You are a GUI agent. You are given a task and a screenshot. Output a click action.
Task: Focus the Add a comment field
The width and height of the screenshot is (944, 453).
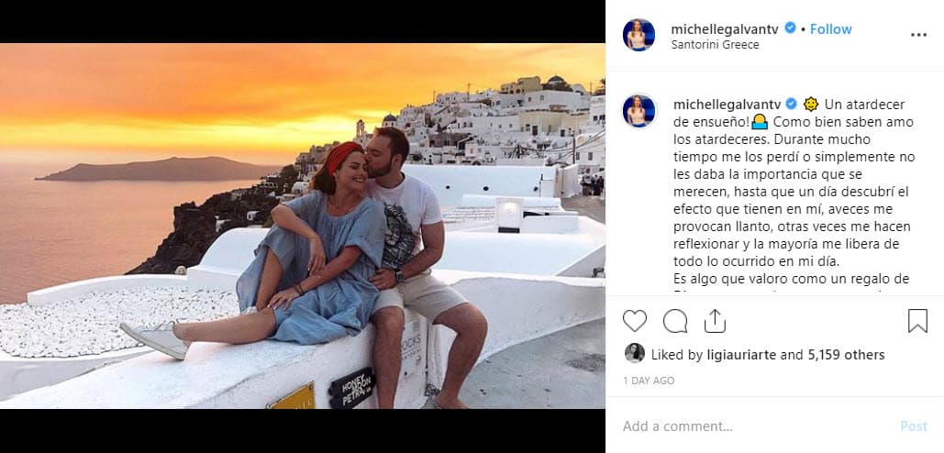(752, 426)
